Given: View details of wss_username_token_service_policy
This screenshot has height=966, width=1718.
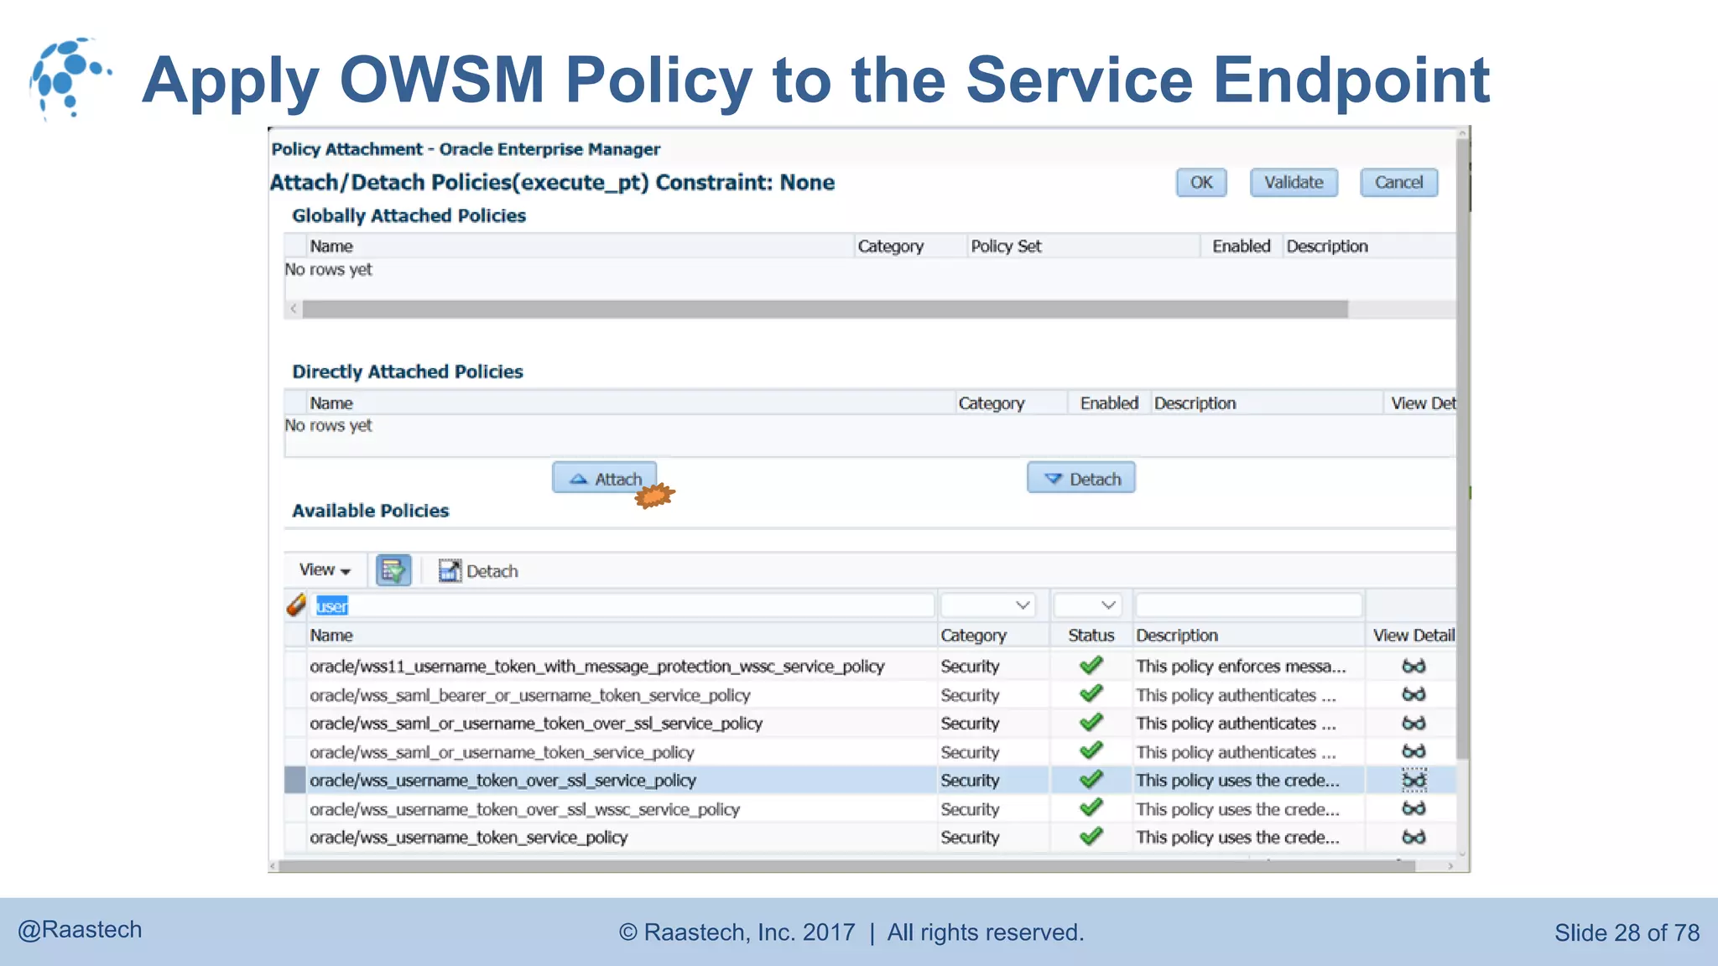Looking at the screenshot, I should point(1413,837).
